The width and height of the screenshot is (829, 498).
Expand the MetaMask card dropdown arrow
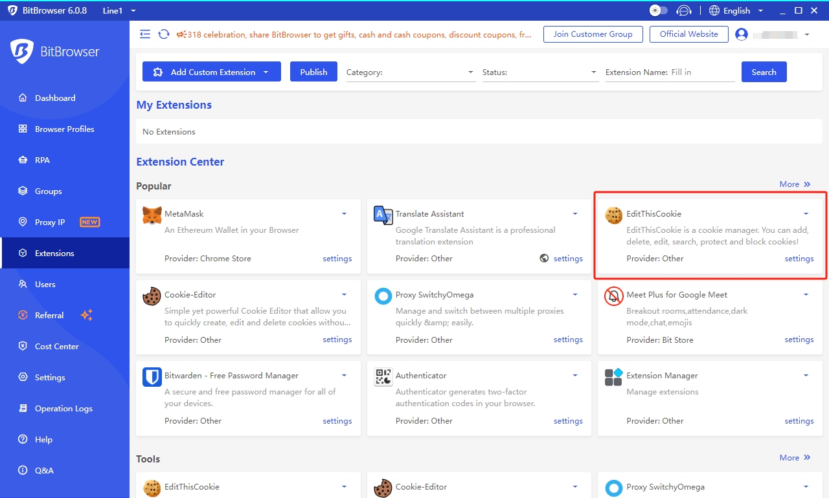[344, 213]
